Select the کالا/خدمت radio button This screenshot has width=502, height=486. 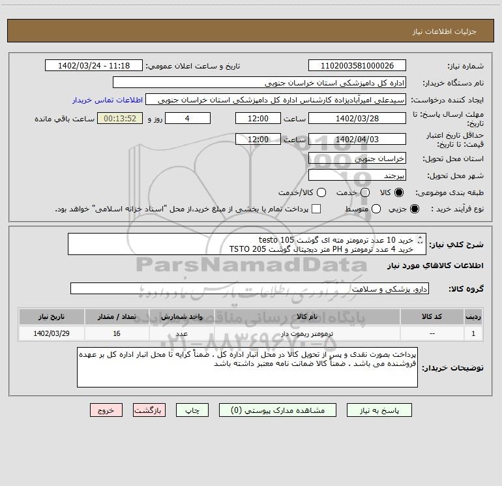321,192
